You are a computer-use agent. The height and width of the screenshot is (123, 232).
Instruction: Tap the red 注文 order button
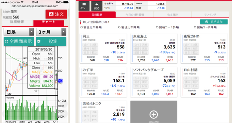[56, 14]
